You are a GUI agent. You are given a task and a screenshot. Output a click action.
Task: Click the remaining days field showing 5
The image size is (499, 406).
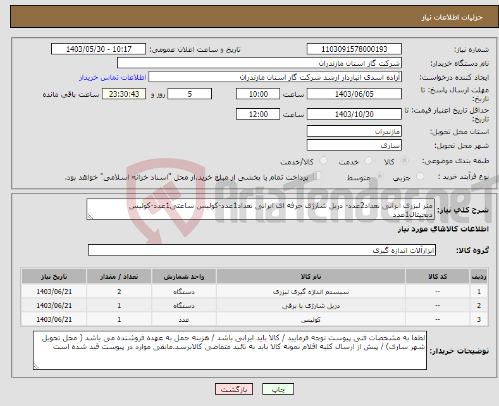(190, 94)
